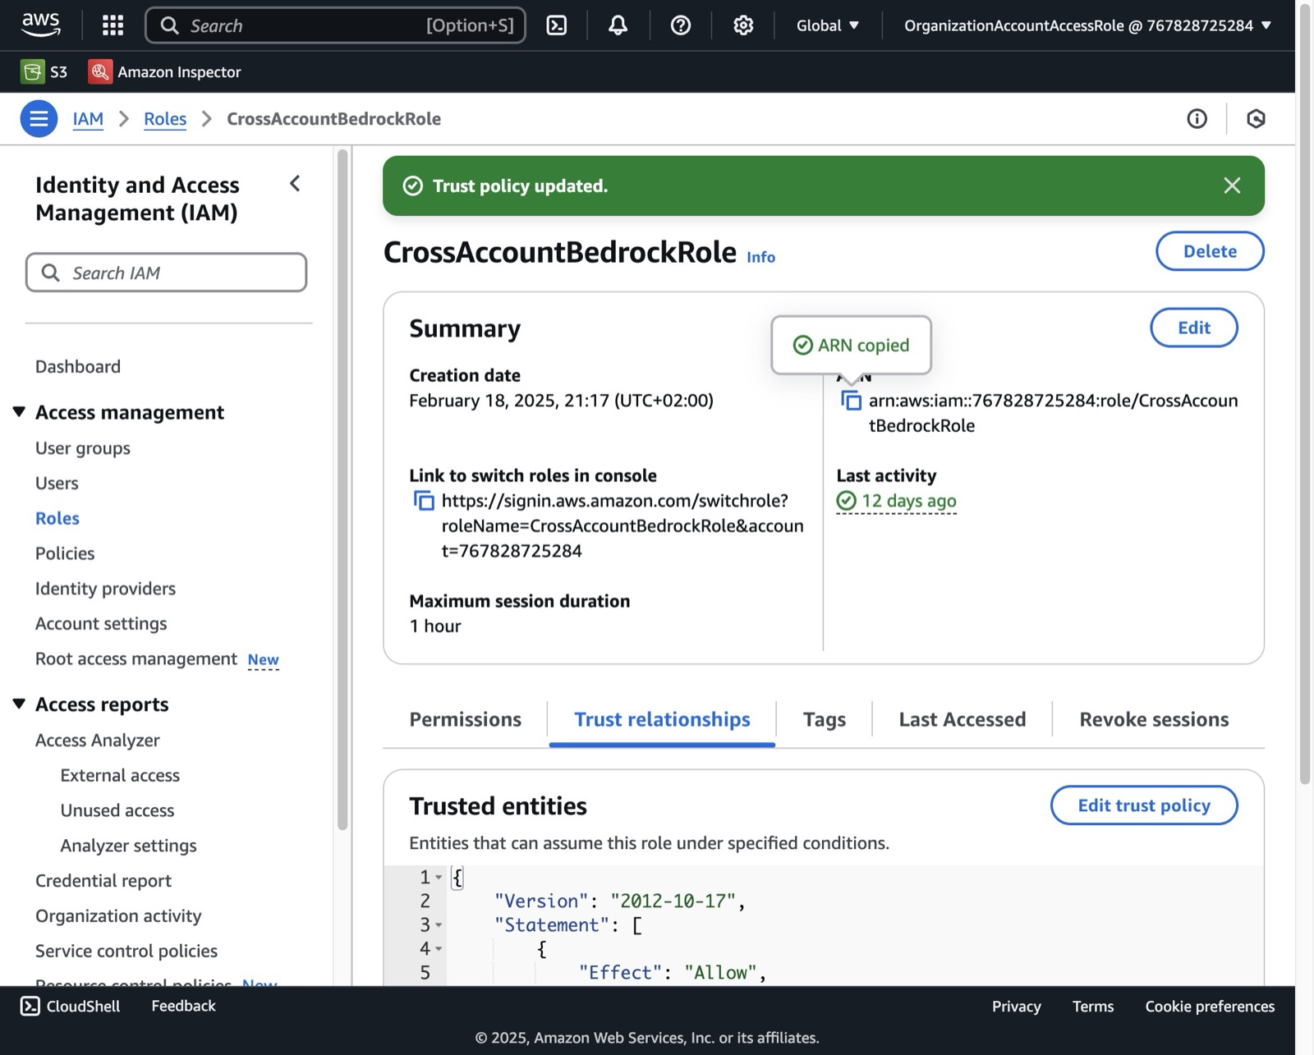Select the Trust relationships tab
The width and height of the screenshot is (1314, 1055).
[662, 719]
